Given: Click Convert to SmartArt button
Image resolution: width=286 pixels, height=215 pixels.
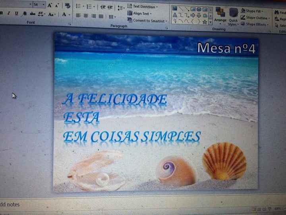Looking at the screenshot, I should [x=147, y=20].
